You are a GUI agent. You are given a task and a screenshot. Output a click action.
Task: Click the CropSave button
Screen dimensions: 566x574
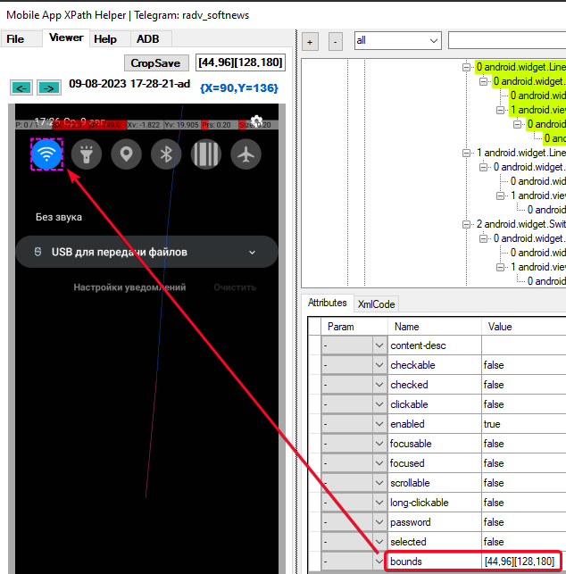pyautogui.click(x=156, y=63)
